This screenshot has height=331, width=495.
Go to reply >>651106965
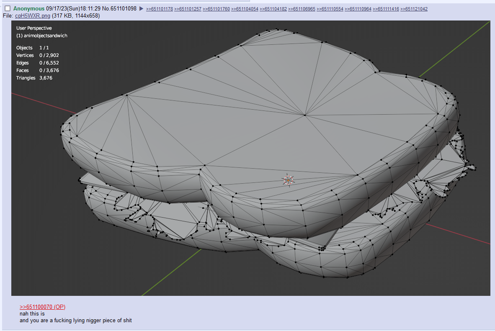click(302, 9)
